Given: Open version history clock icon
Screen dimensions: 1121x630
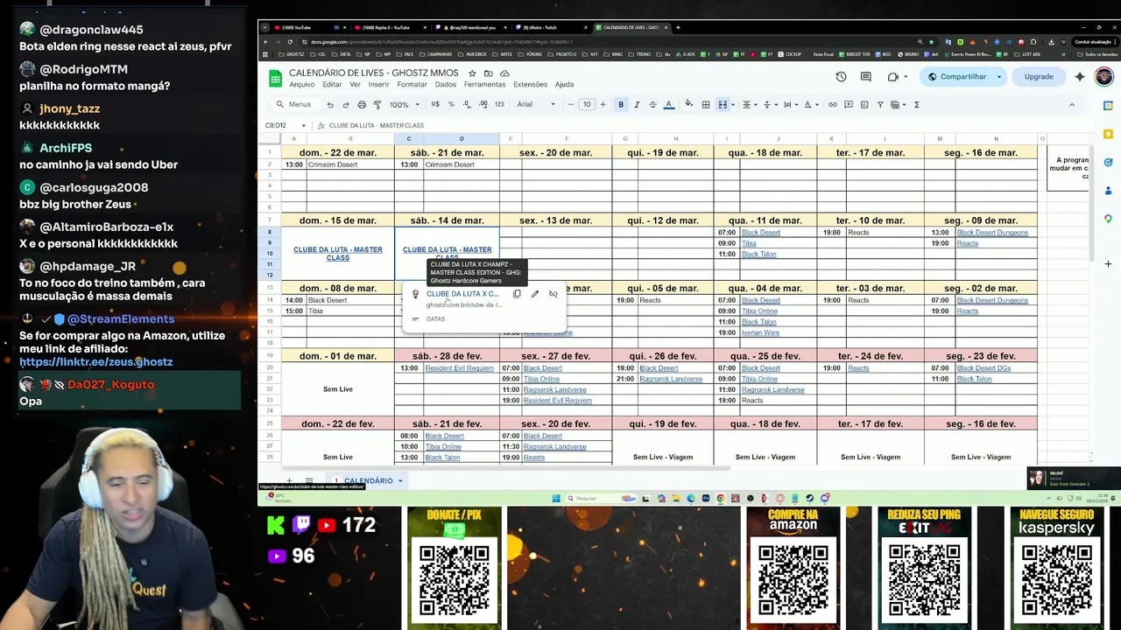Looking at the screenshot, I should 841,77.
